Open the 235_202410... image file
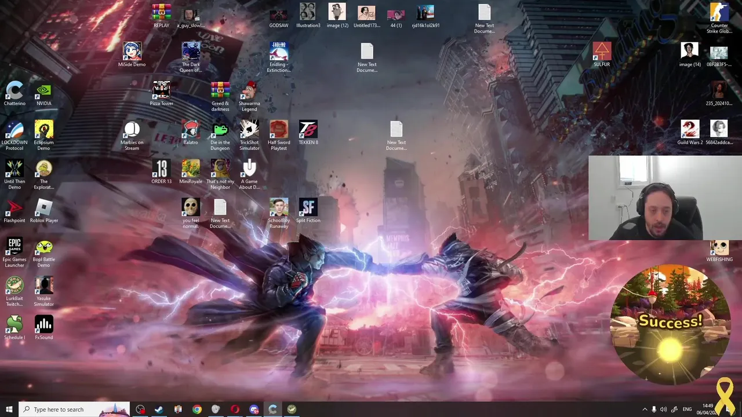This screenshot has width=742, height=417. 719,93
